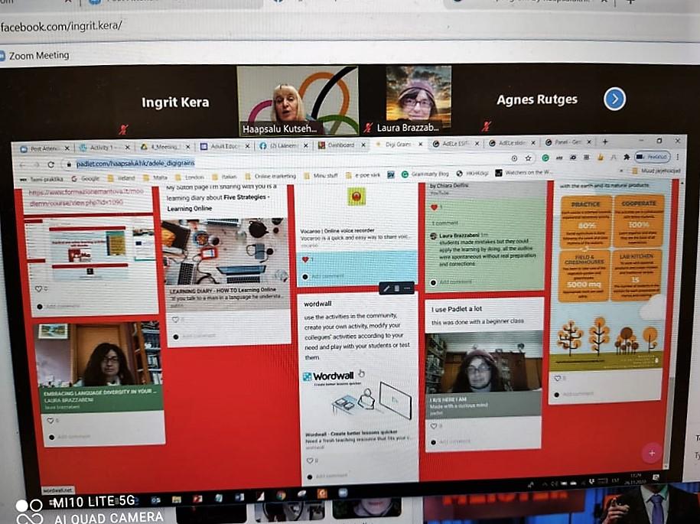The image size is (700, 524).
Task: Switch to the Activity 1 browser tab
Action: (x=103, y=148)
